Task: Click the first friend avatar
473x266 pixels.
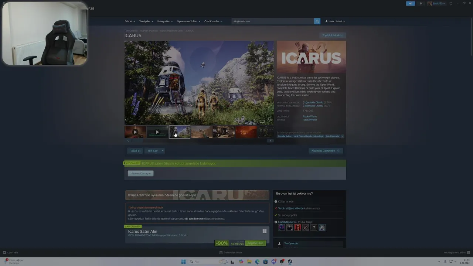Action: 282,227
